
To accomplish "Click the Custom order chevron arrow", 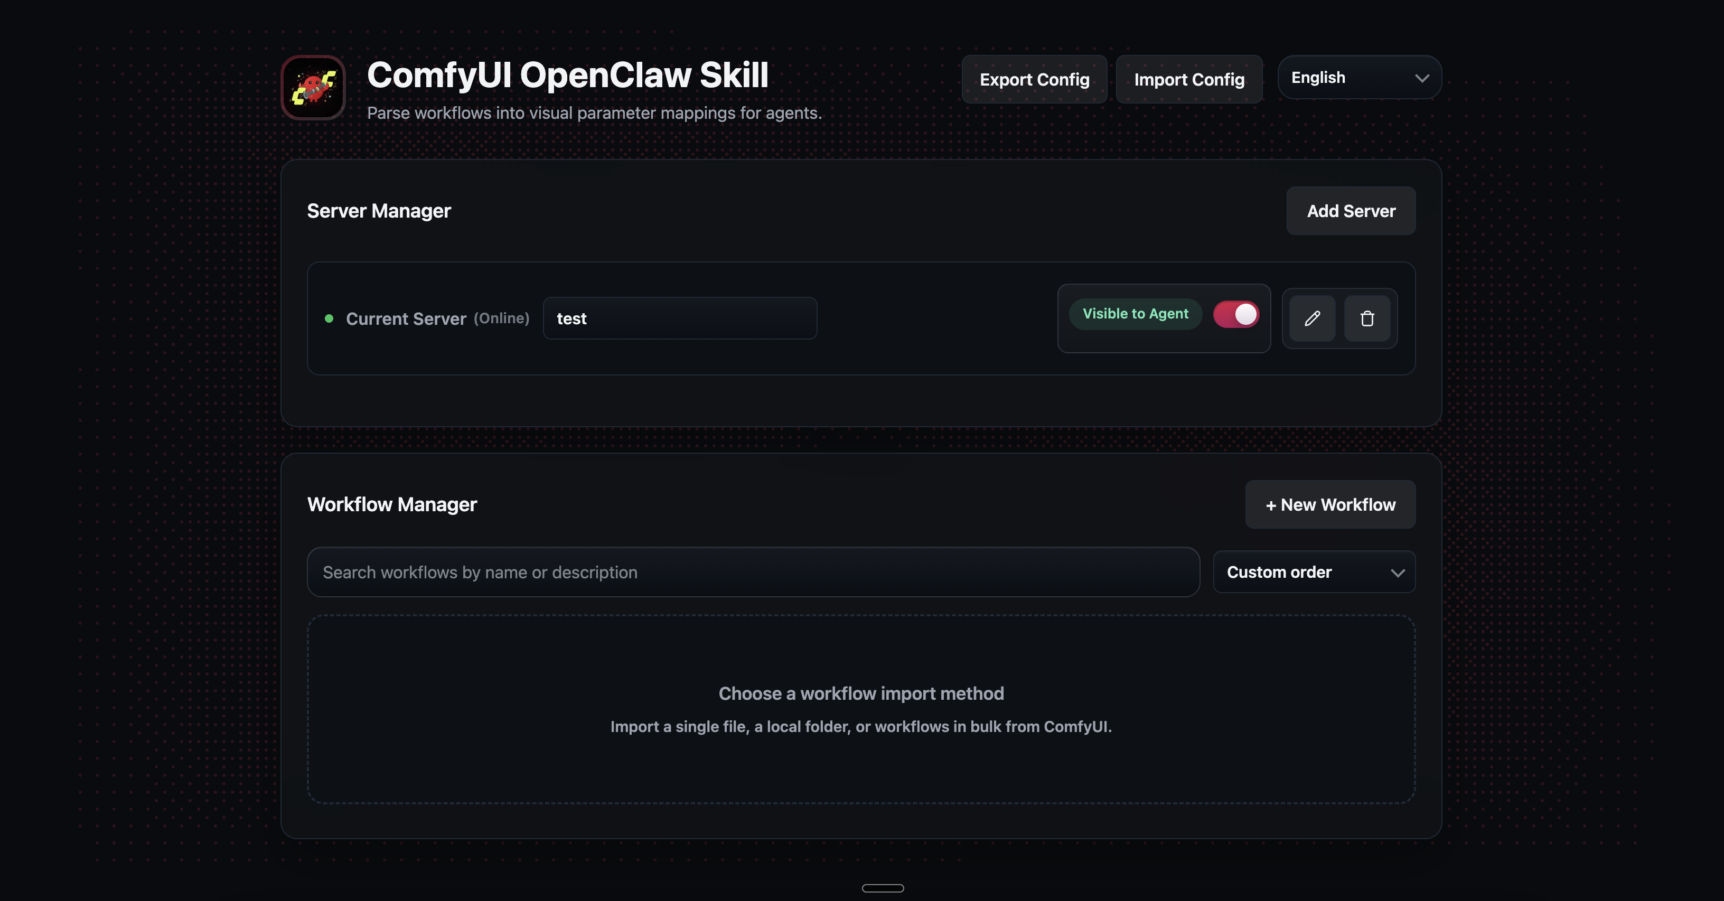I will tap(1397, 573).
